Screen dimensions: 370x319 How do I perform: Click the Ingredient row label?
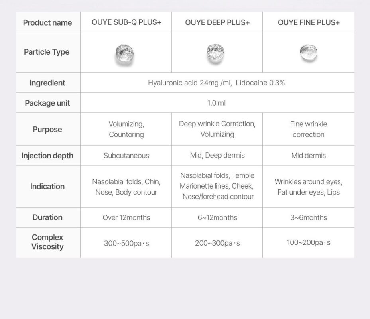pyautogui.click(x=47, y=83)
